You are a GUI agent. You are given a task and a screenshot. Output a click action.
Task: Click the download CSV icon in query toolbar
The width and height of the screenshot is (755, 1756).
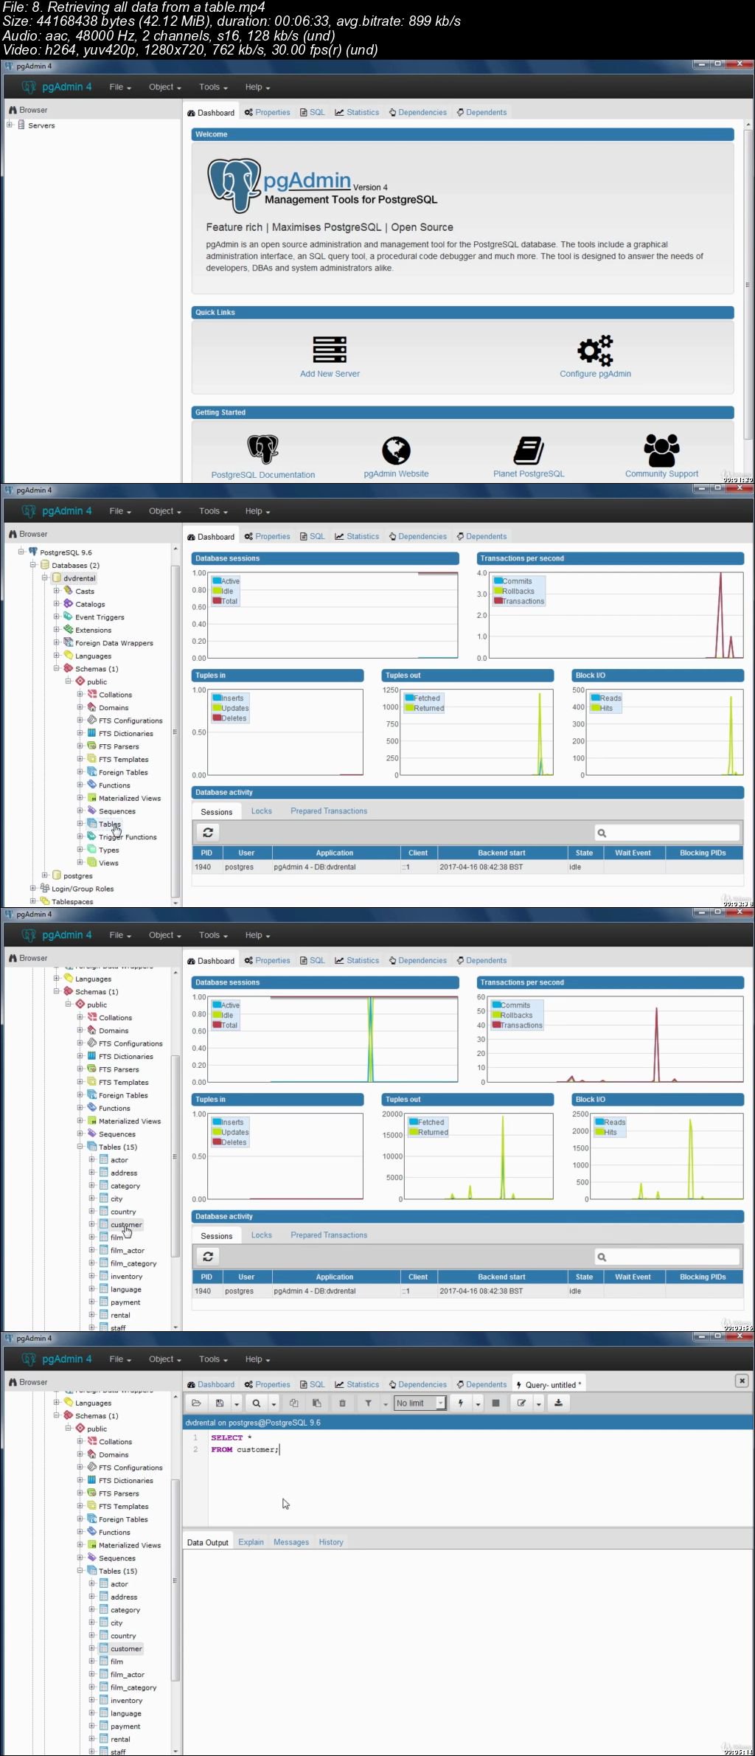pos(558,1403)
